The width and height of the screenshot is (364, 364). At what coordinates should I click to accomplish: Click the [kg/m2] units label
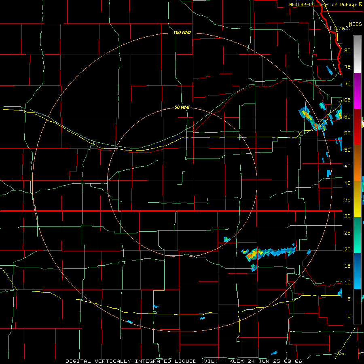click(340, 28)
